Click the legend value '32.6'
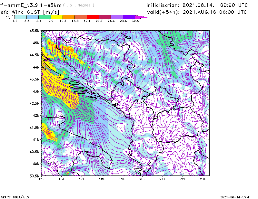The width and height of the screenshot is (258, 199). (x=135, y=21)
